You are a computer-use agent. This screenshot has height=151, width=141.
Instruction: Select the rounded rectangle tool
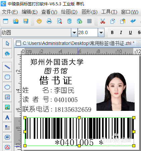pyautogui.click(x=7, y=77)
